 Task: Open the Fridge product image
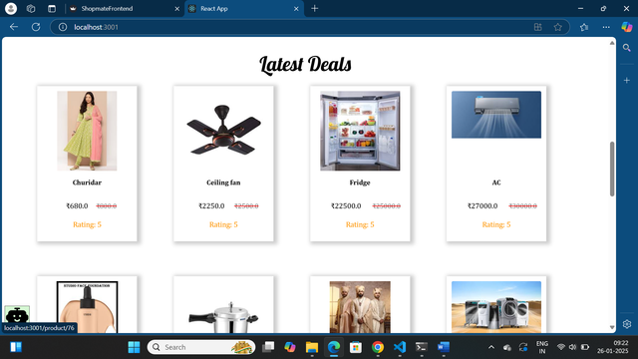coord(360,131)
